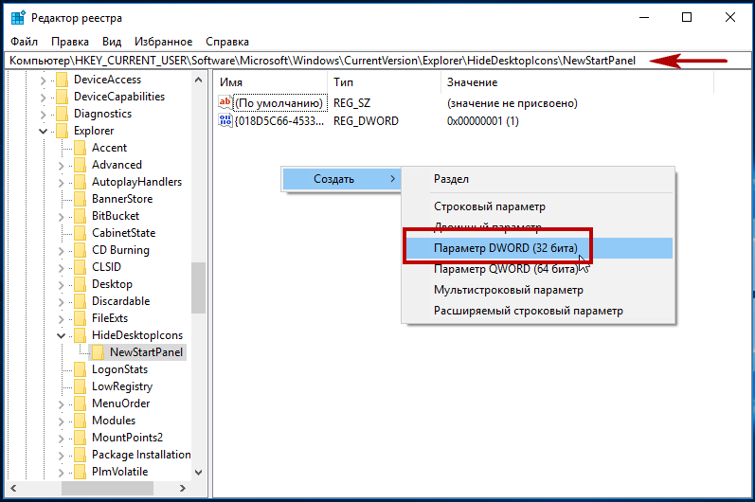755x502 pixels.
Task: Choose Мультистроковый параметр in submenu
Action: (537, 290)
